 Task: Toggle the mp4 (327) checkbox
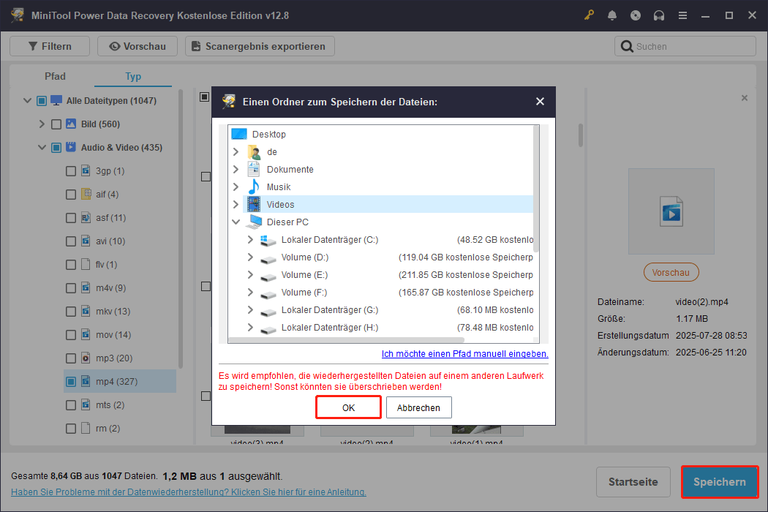(x=71, y=382)
